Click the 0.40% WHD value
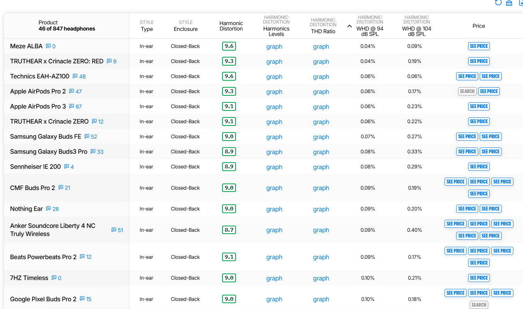 (414, 230)
